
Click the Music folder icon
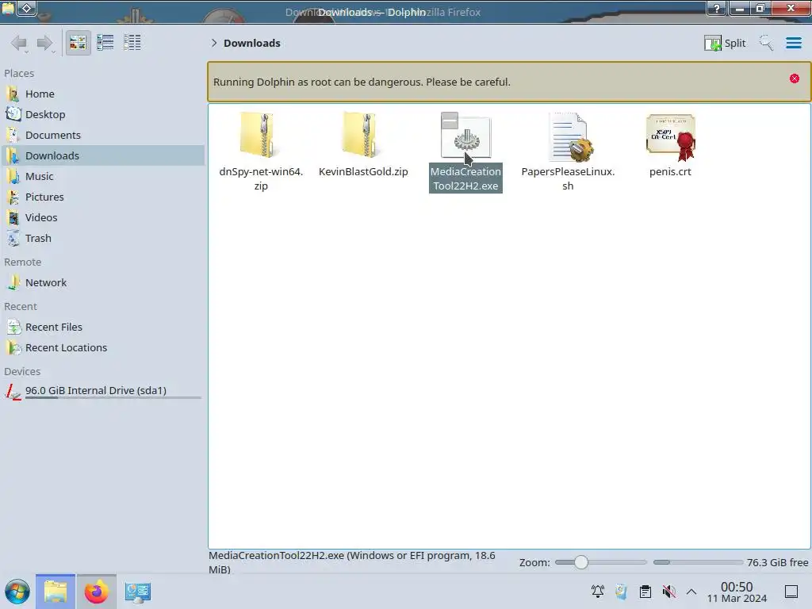point(13,177)
